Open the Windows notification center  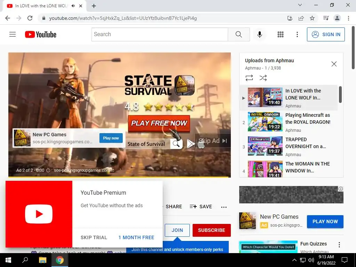345,260
